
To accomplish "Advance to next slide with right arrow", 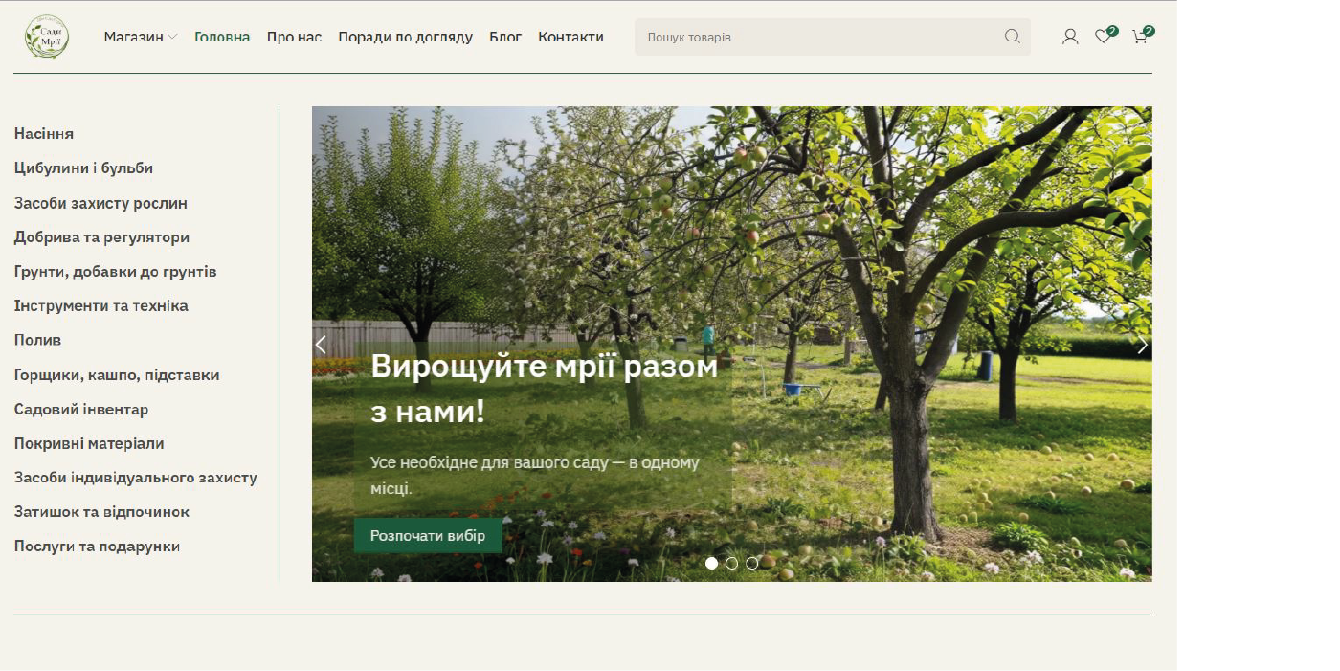I will click(1141, 345).
